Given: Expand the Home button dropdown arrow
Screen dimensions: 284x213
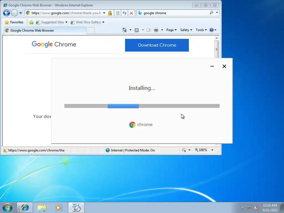Looking at the screenshot, I should (130, 30).
